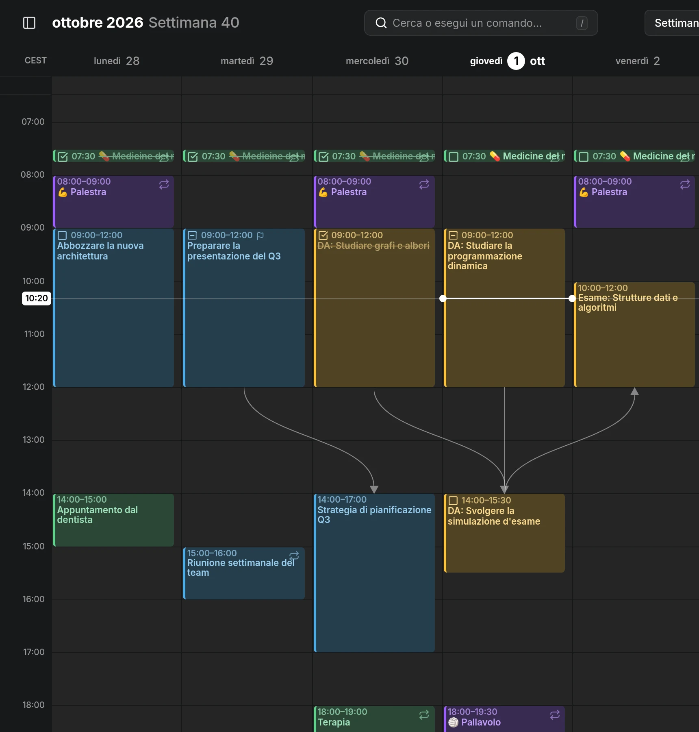Screen dimensions: 699x732
Task: Click repeat icon on Friday's Palestra
Action: [x=685, y=185]
